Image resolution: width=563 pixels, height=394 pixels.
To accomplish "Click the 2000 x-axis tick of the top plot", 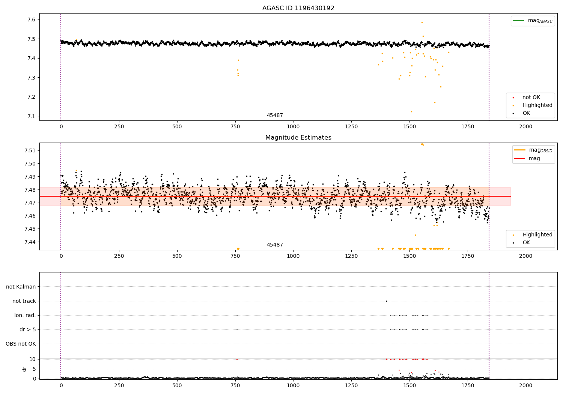I will (525, 127).
